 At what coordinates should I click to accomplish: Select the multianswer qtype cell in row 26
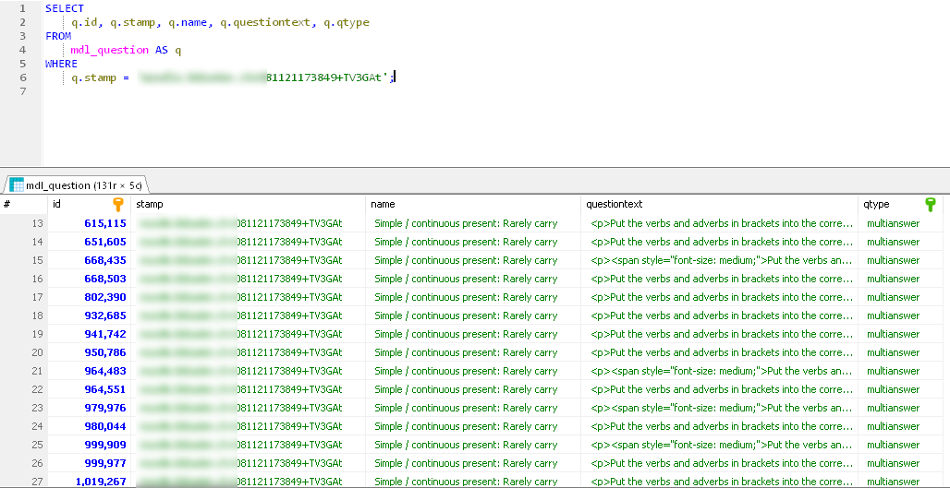[900, 463]
